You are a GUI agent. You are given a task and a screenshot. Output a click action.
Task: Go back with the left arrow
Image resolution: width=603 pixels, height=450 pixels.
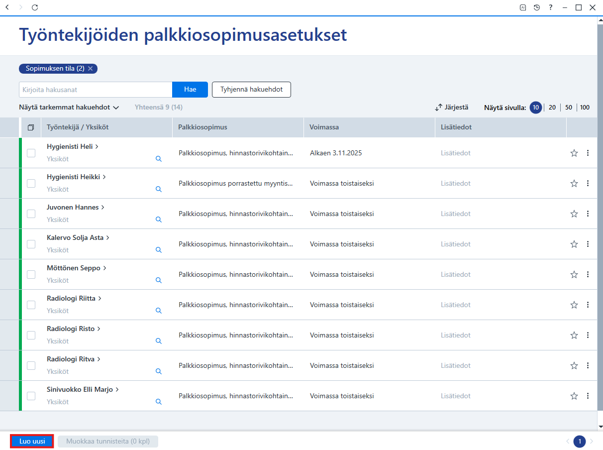(7, 7)
